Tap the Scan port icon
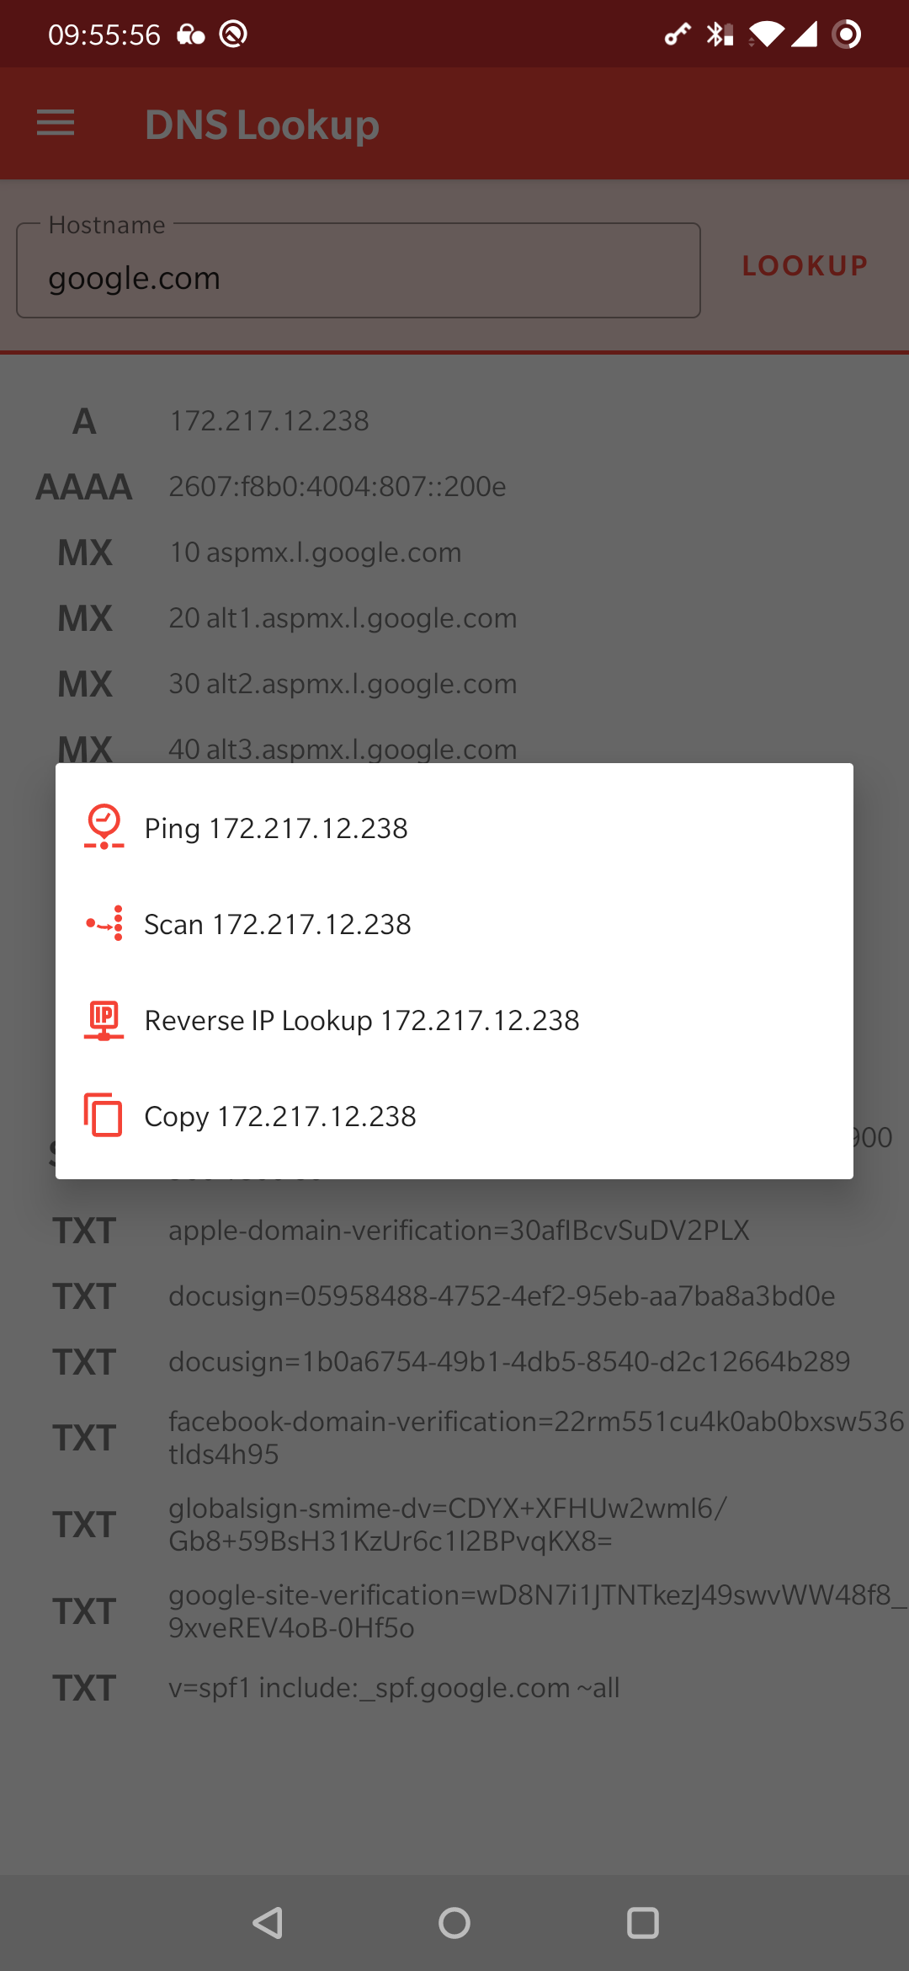This screenshot has width=909, height=1971. pos(104,924)
